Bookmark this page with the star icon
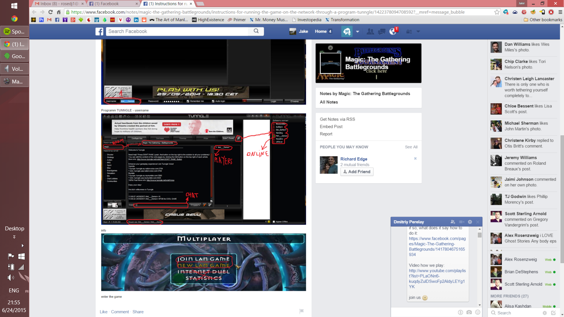Image resolution: width=564 pixels, height=317 pixels. tap(497, 12)
